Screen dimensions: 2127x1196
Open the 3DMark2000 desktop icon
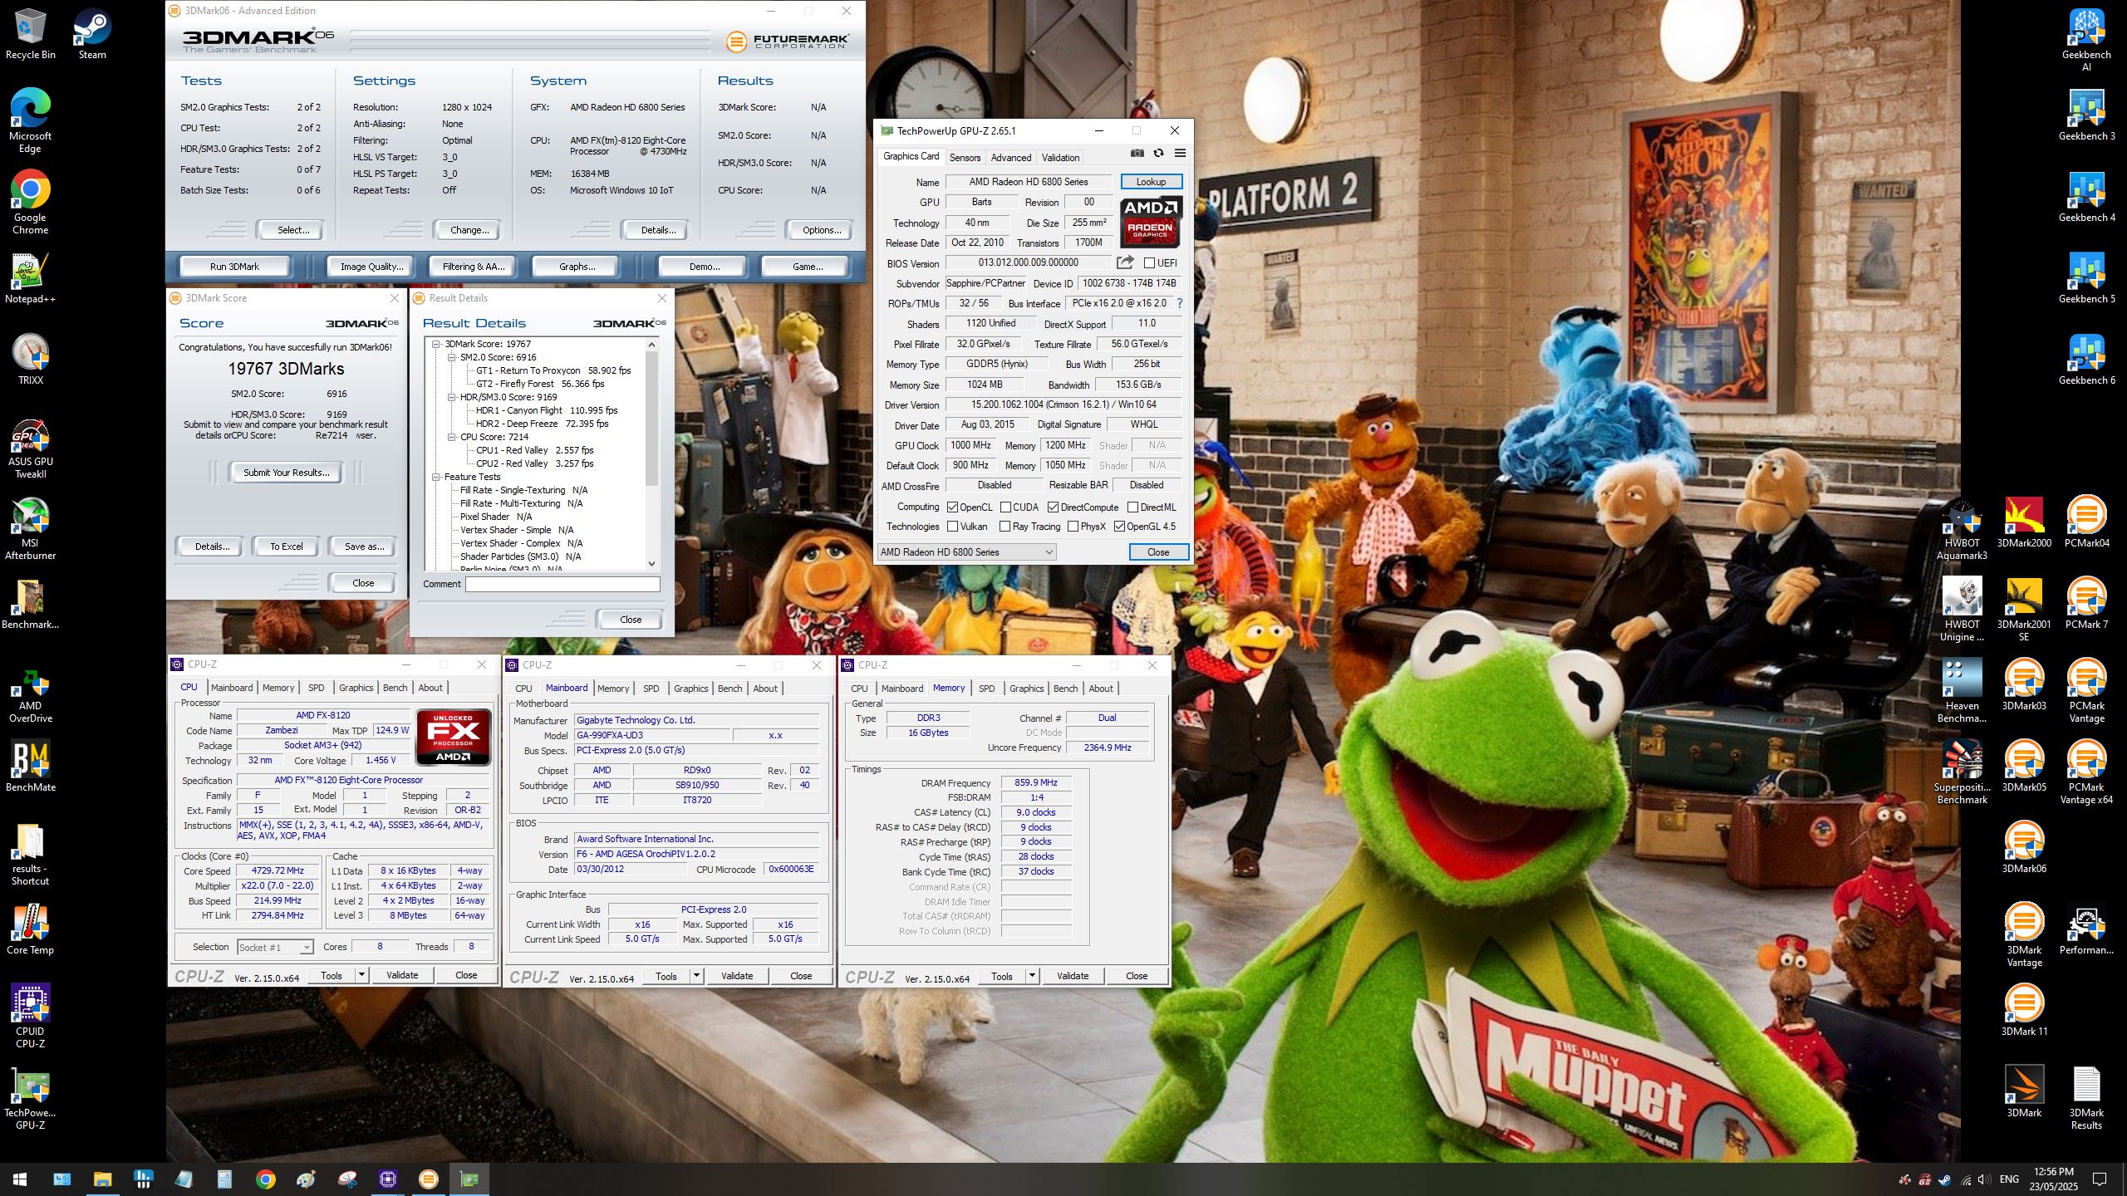tap(2024, 522)
